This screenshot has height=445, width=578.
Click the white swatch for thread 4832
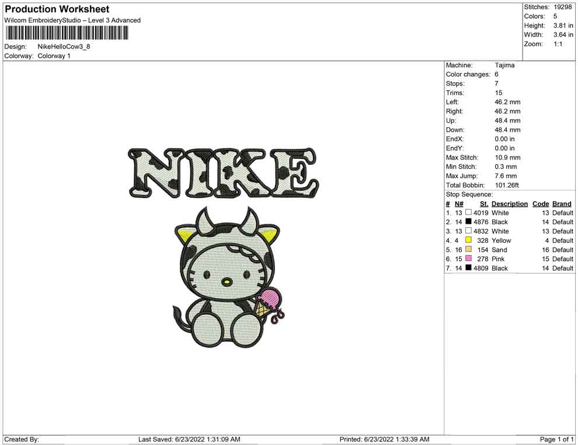point(468,231)
